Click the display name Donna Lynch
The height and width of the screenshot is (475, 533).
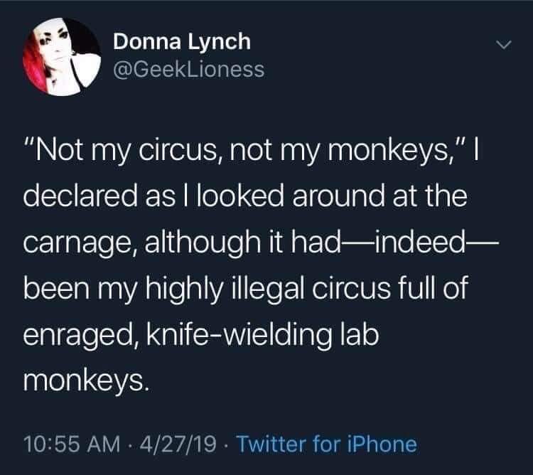click(182, 42)
